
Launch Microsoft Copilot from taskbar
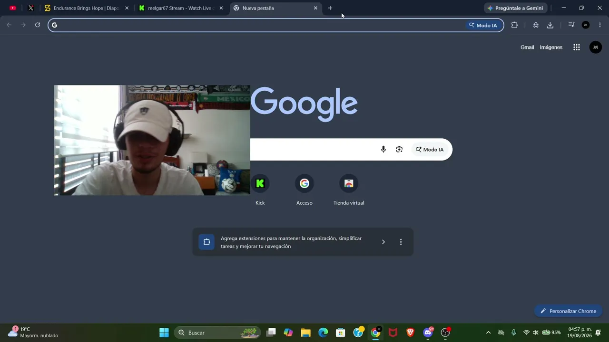point(288,332)
